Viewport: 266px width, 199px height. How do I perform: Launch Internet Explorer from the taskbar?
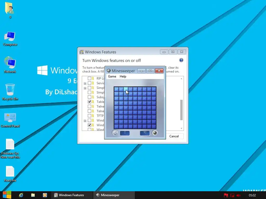click(x=21, y=195)
